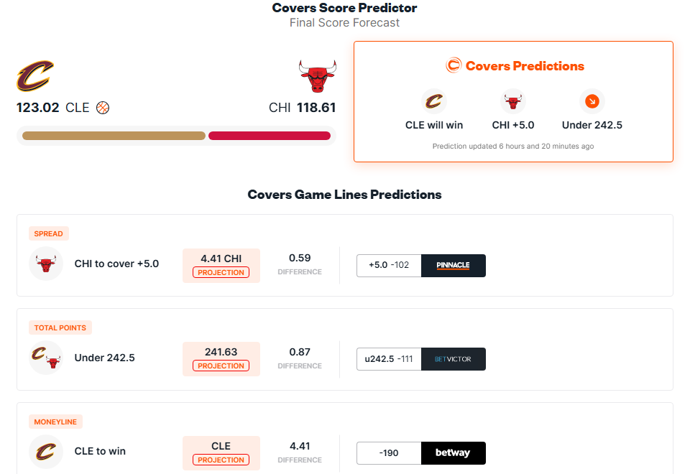Open the BetVictor sportsbook button
Image resolution: width=690 pixels, height=474 pixels.
pos(454,359)
